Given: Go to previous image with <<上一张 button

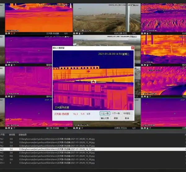Looking at the screenshot, I should point(105,114).
